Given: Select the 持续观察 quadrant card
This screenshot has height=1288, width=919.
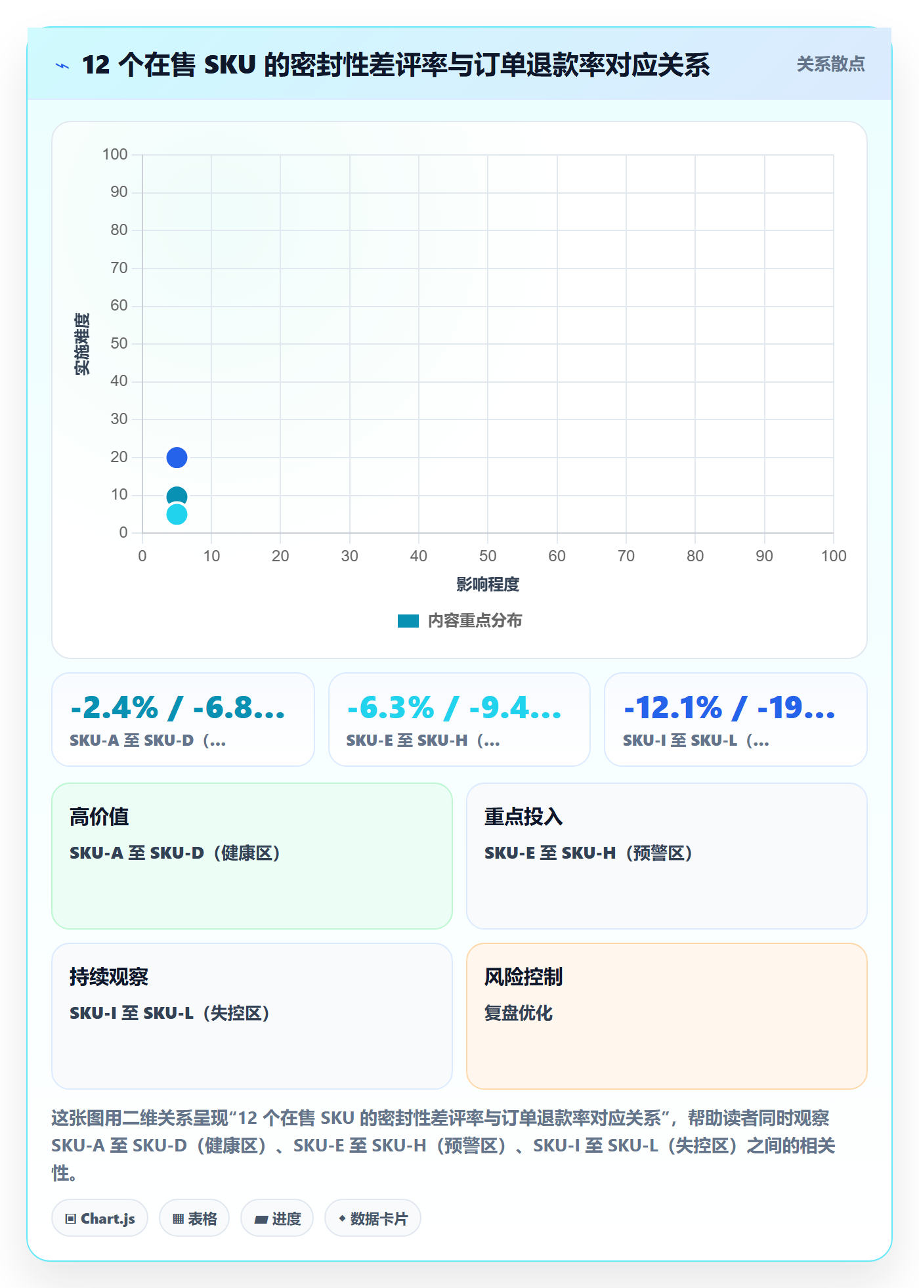Looking at the screenshot, I should (x=252, y=1016).
